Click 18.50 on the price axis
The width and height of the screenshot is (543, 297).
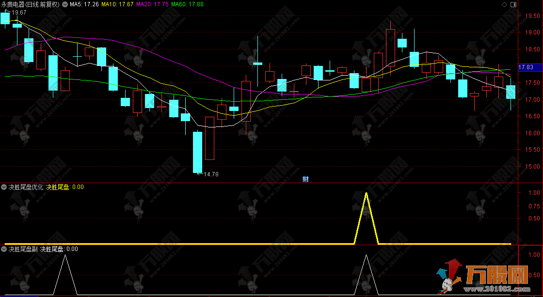(x=532, y=49)
